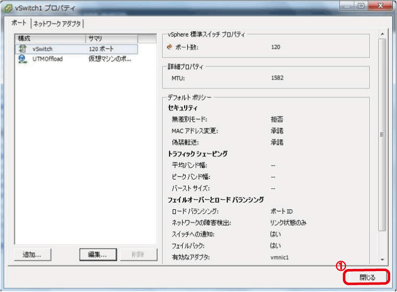Click the ロード バランシング value ポート ID
The image size is (397, 292).
[x=282, y=211]
